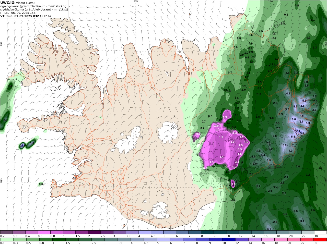Select the init time line 'IT: Lau. 06. 09. 2025 15Z'
The width and height of the screenshot is (327, 245).
[18, 13]
